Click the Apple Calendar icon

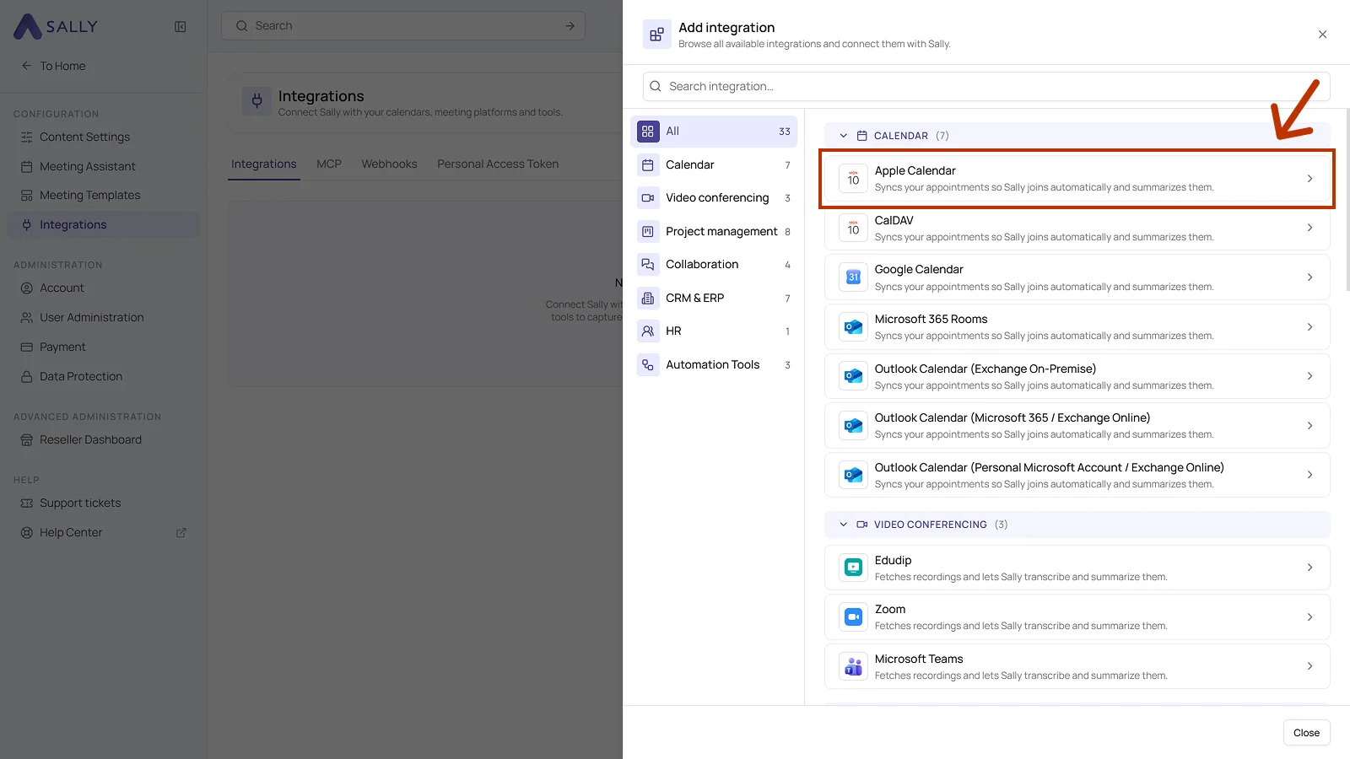[x=853, y=179]
